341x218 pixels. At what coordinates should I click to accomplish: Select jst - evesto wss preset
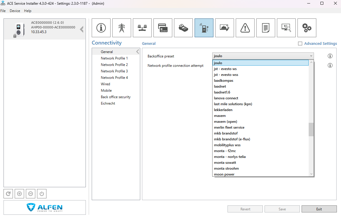[260, 74]
